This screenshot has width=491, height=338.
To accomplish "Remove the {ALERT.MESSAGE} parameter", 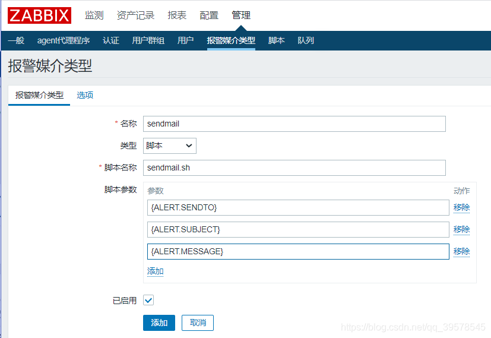I will (461, 251).
